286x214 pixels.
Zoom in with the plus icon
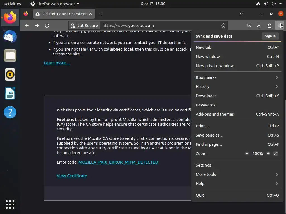(x=268, y=154)
